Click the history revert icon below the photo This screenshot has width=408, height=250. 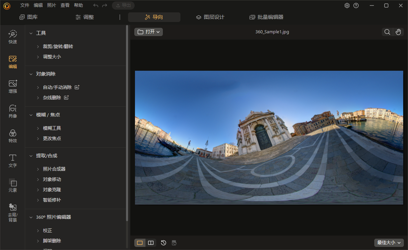point(163,242)
